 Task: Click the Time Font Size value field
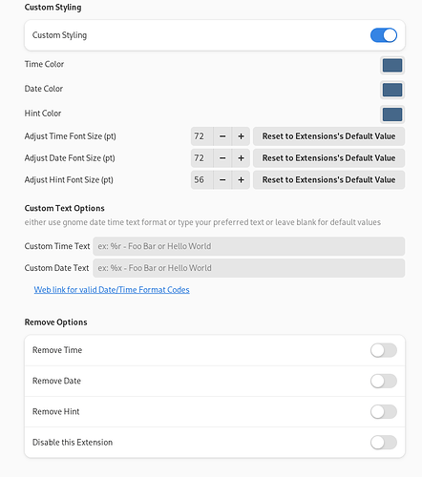201,136
